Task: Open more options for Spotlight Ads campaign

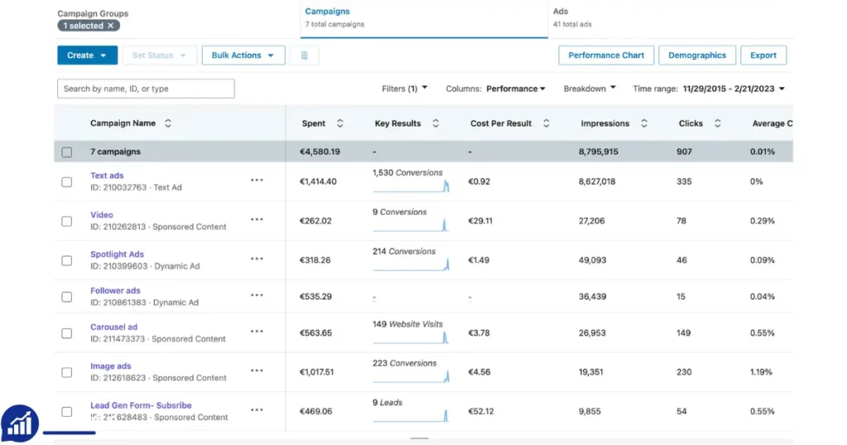Action: 257,259
